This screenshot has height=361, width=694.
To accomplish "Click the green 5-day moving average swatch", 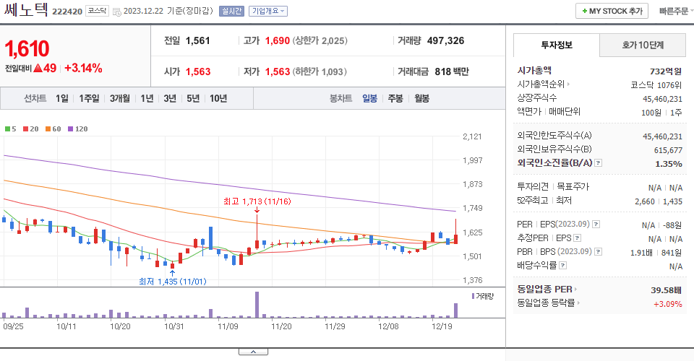I will point(7,129).
